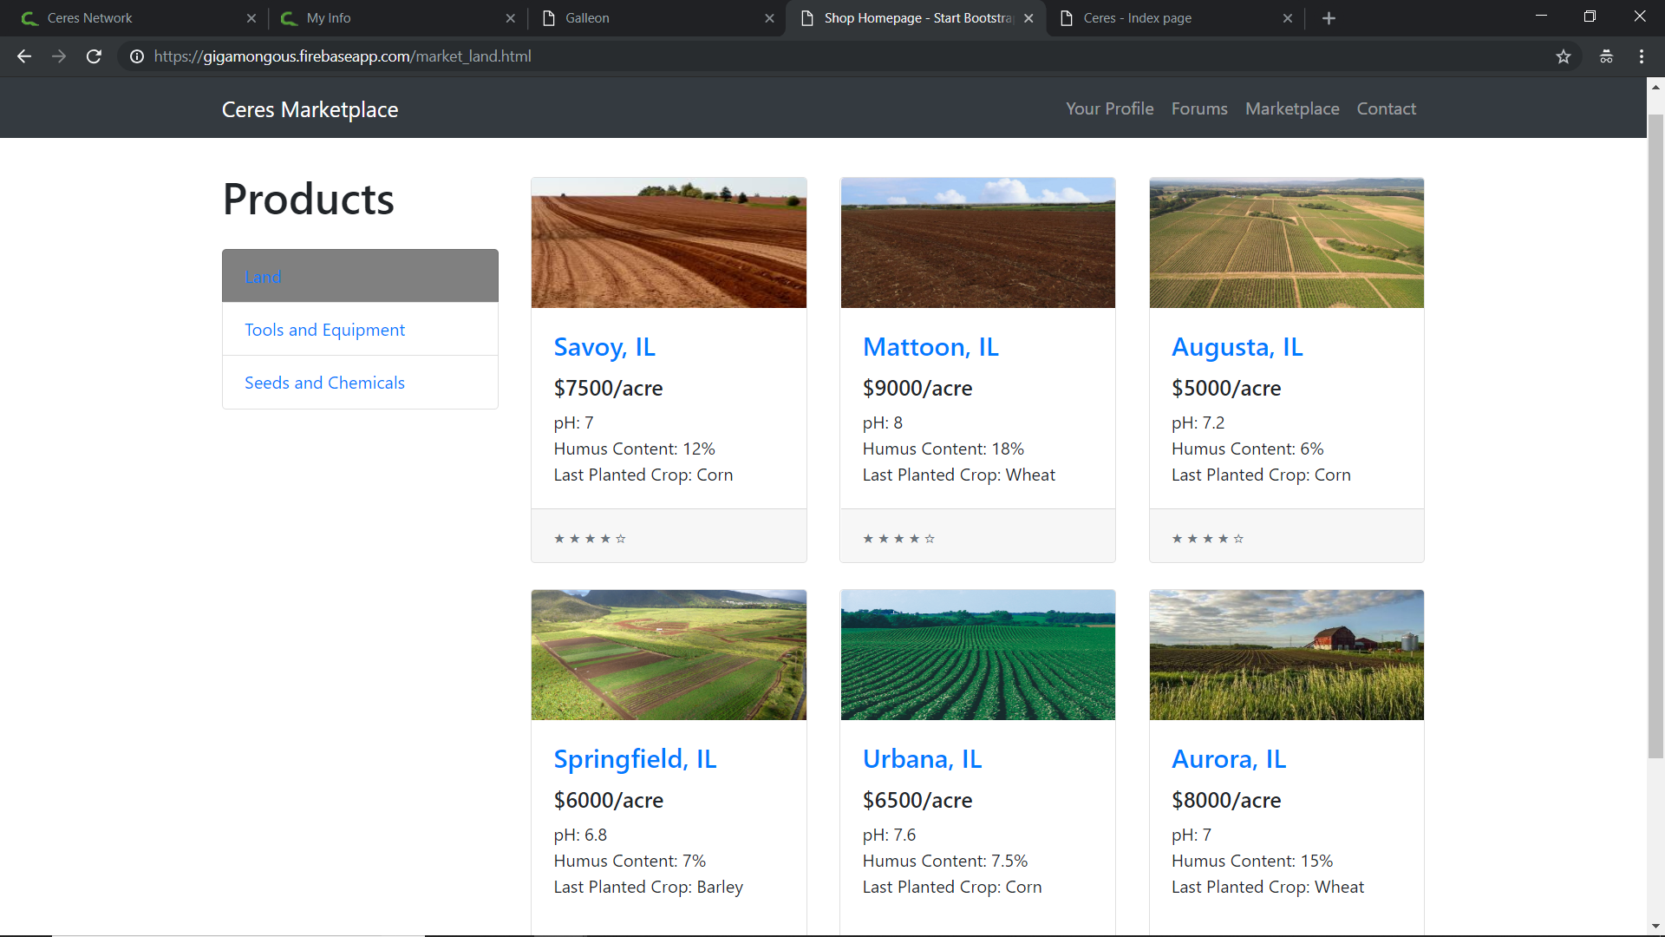Open a new tab with plus icon
1665x937 pixels.
(1329, 18)
